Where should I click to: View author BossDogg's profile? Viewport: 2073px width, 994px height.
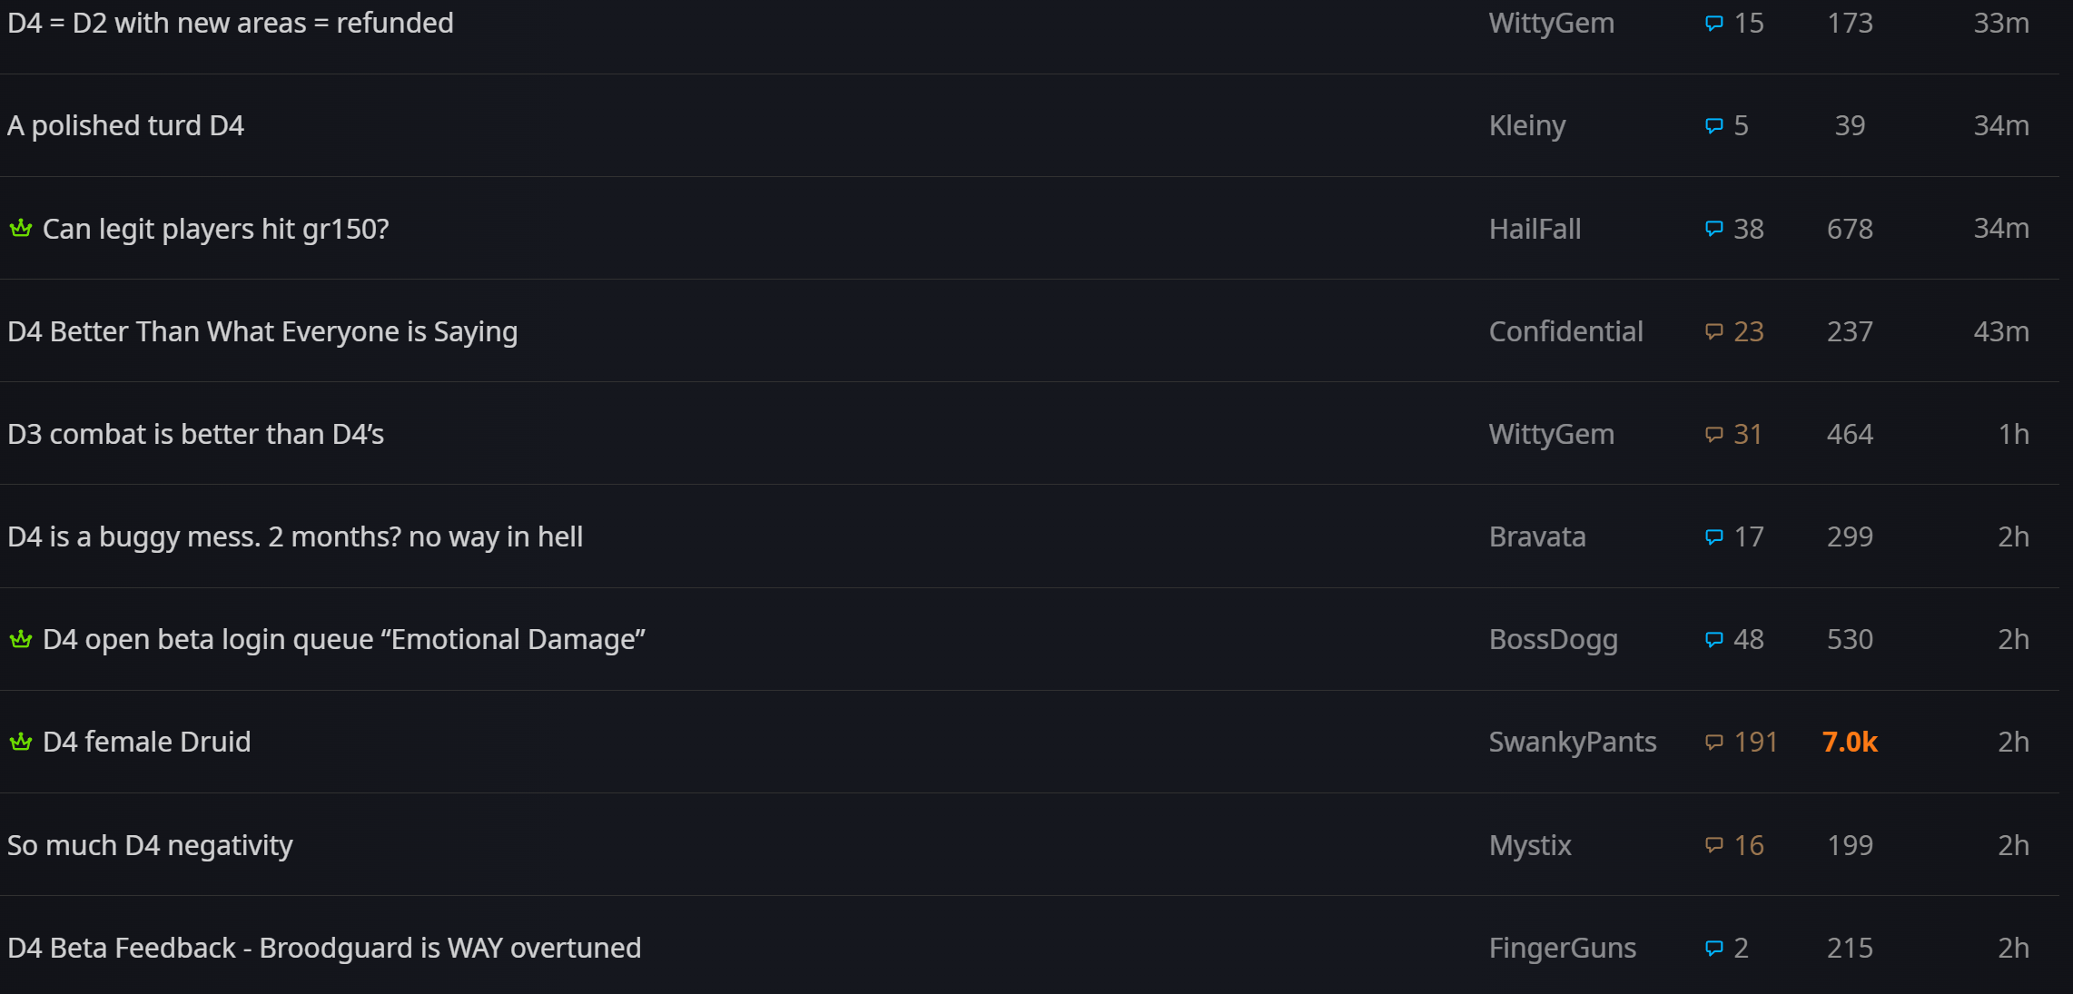click(x=1553, y=639)
